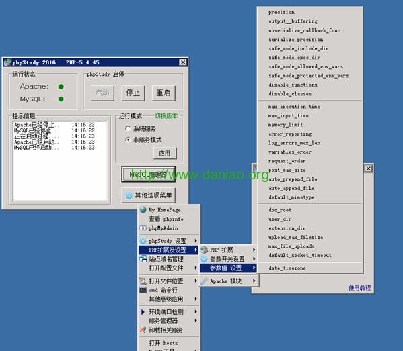Click the globe icon beside My HomePage
The height and width of the screenshot is (351, 403).
pos(143,210)
